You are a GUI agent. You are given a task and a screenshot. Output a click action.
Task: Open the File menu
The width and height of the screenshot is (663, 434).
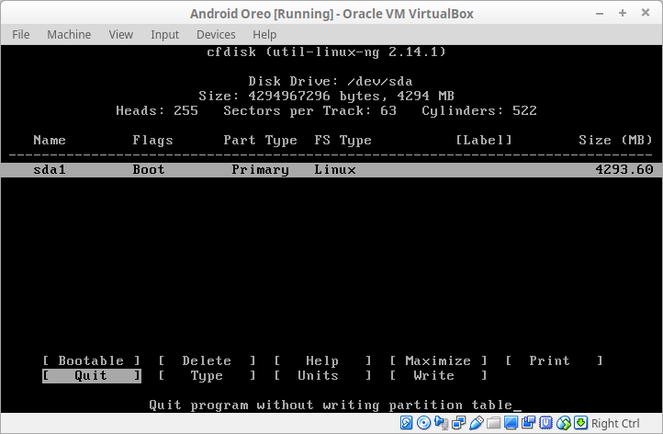(x=21, y=34)
